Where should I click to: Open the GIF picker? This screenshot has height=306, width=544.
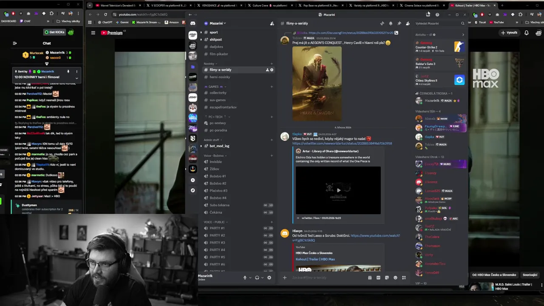[378, 278]
